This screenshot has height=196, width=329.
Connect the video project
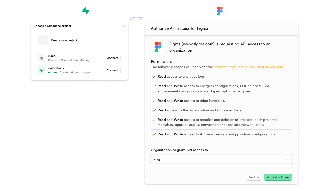click(x=113, y=58)
